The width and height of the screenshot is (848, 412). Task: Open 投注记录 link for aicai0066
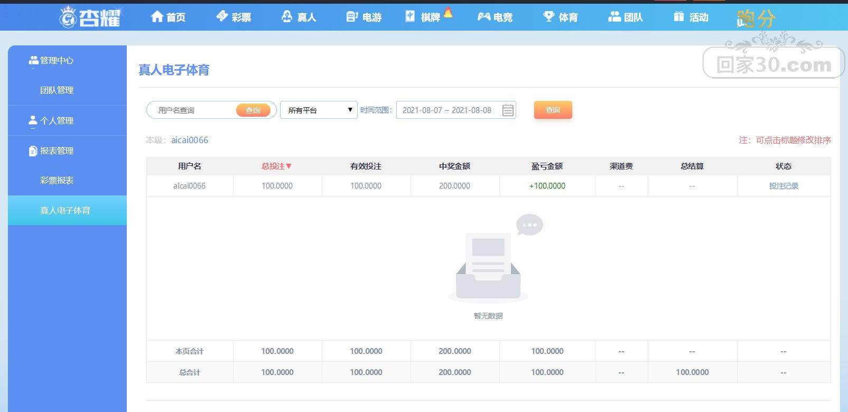click(x=784, y=186)
